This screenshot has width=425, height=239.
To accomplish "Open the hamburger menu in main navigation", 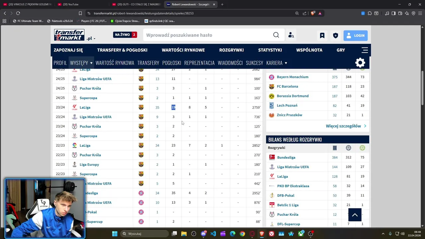I will tap(365, 50).
